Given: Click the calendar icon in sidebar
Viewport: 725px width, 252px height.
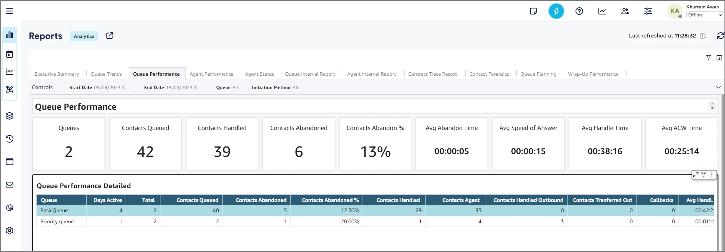Looking at the screenshot, I should pyautogui.click(x=10, y=54).
